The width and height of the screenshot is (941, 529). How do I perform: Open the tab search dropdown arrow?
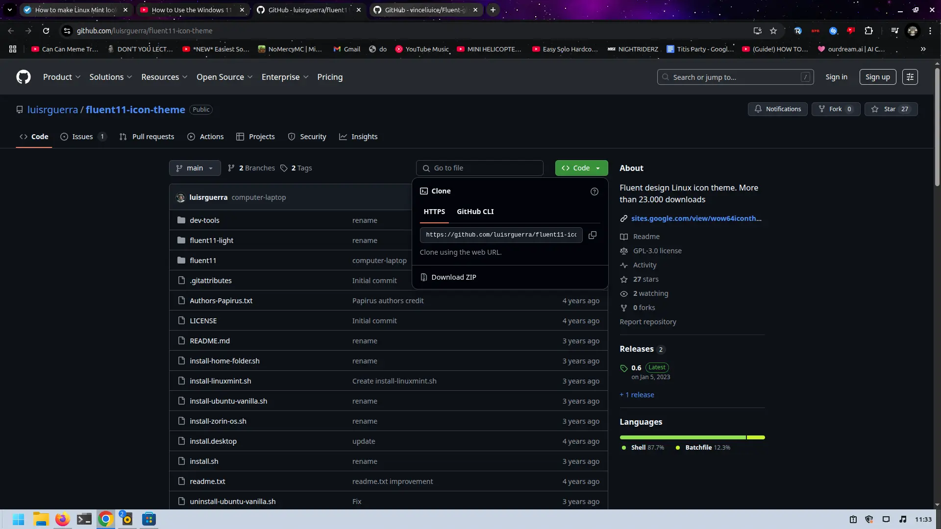9,10
